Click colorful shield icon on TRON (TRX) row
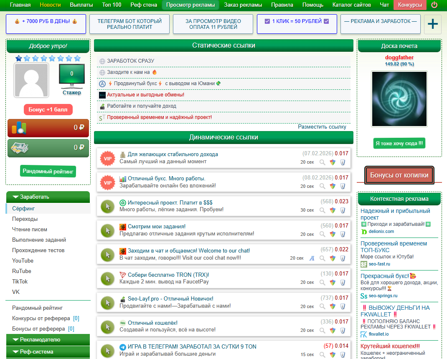The width and height of the screenshot is (447, 359). click(333, 282)
